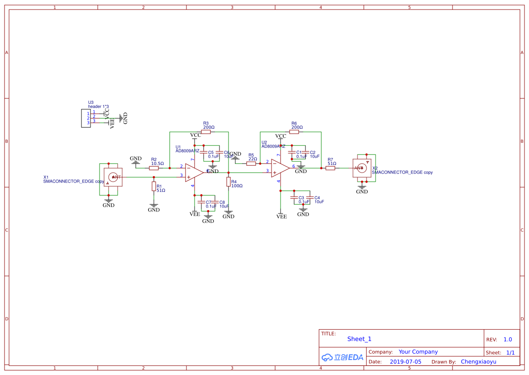Select resistor R6 200Ω symbol
The image size is (529, 375).
(294, 132)
